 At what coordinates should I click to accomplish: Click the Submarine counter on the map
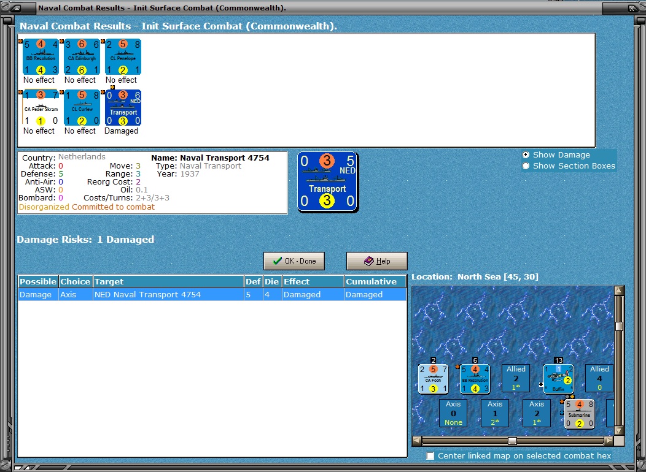579,414
